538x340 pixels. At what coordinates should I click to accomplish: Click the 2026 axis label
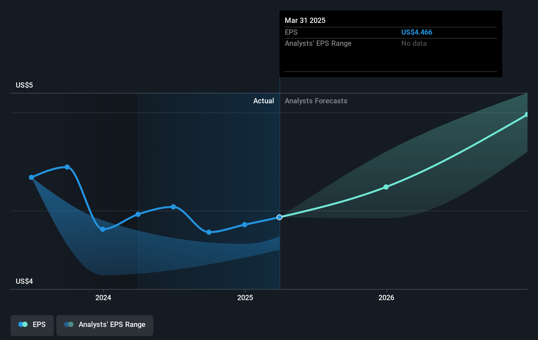click(386, 298)
